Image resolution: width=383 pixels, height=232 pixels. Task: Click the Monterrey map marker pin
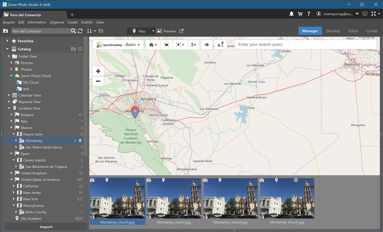click(x=135, y=112)
